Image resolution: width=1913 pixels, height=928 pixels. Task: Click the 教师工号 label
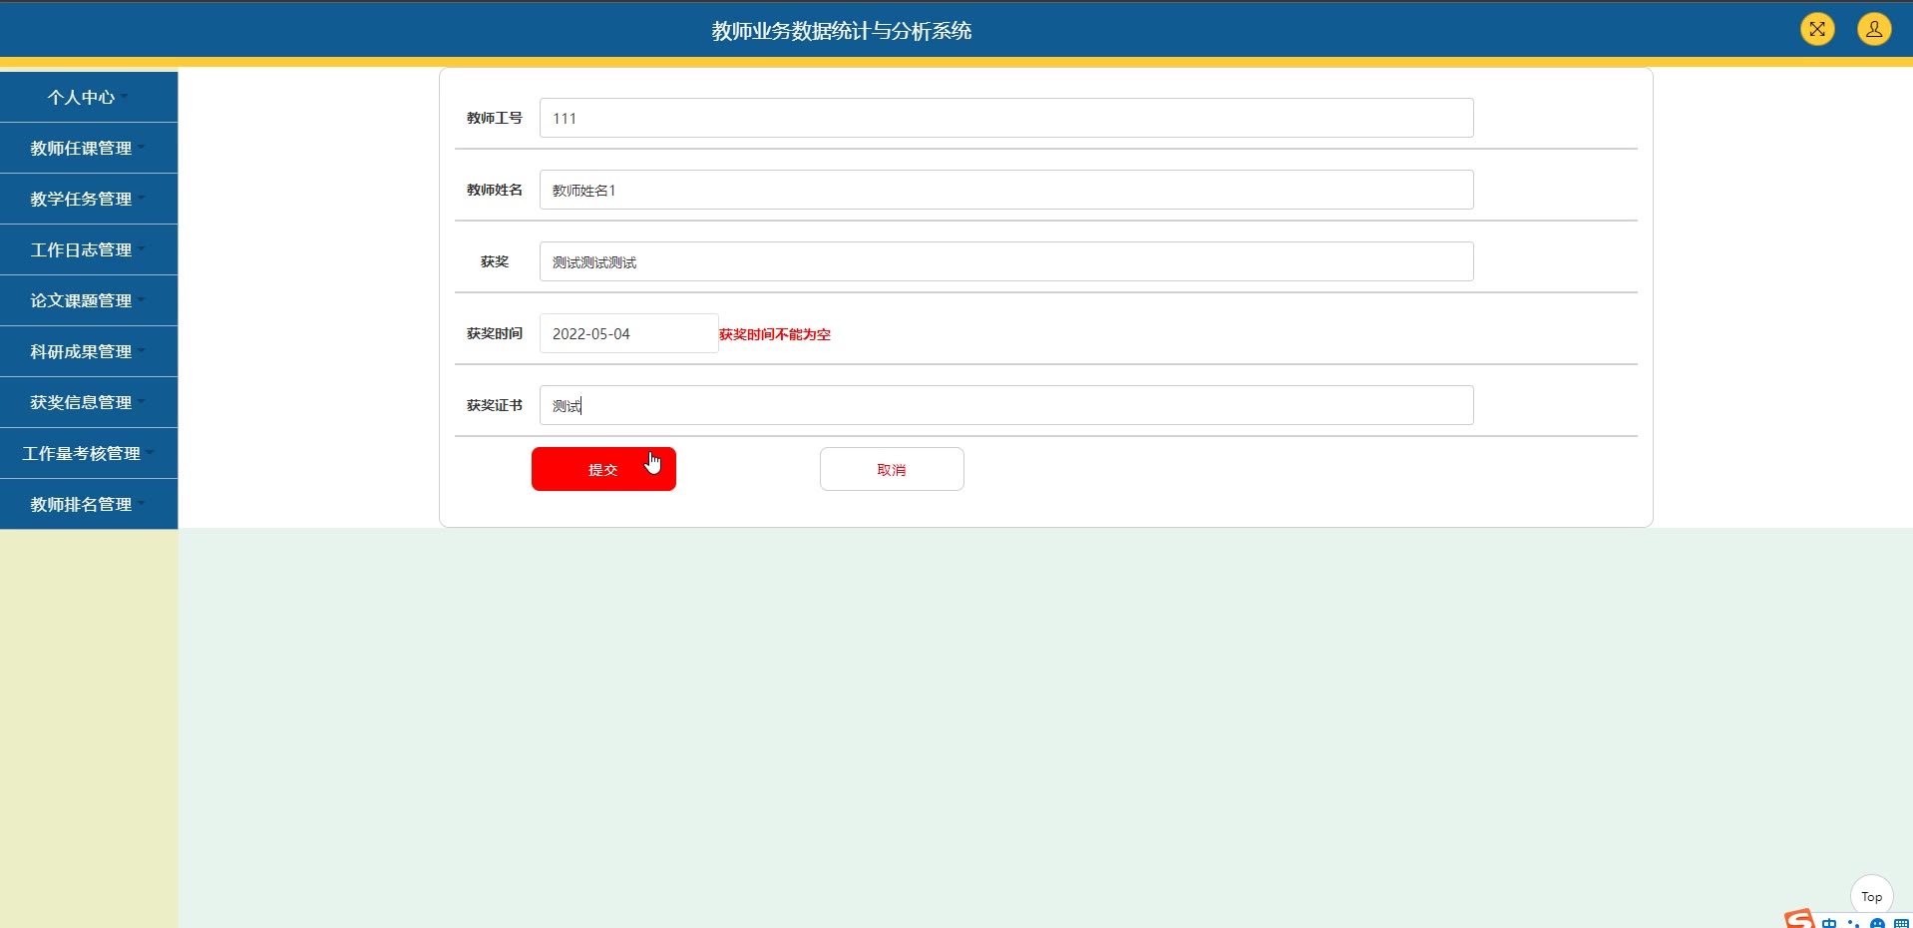[x=495, y=118]
